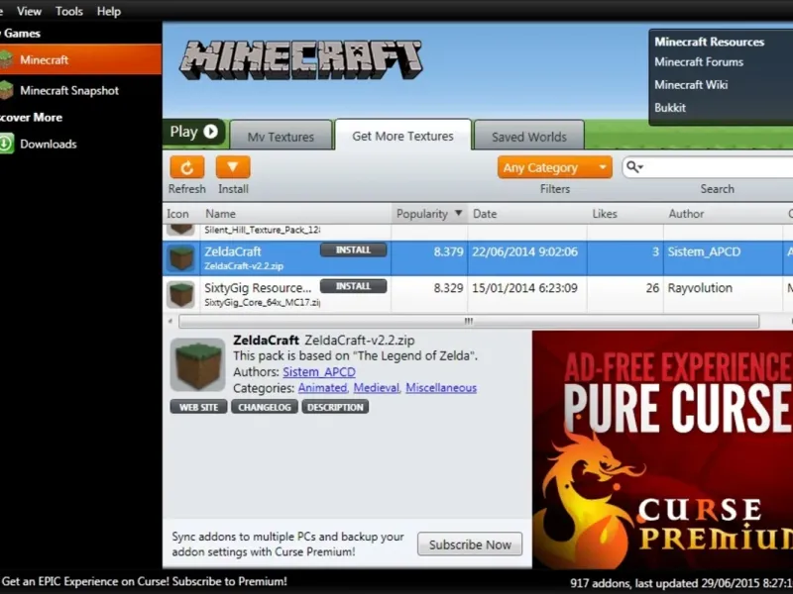
Task: Show ZeldaCraft DESCRIPTION button
Action: (x=335, y=407)
